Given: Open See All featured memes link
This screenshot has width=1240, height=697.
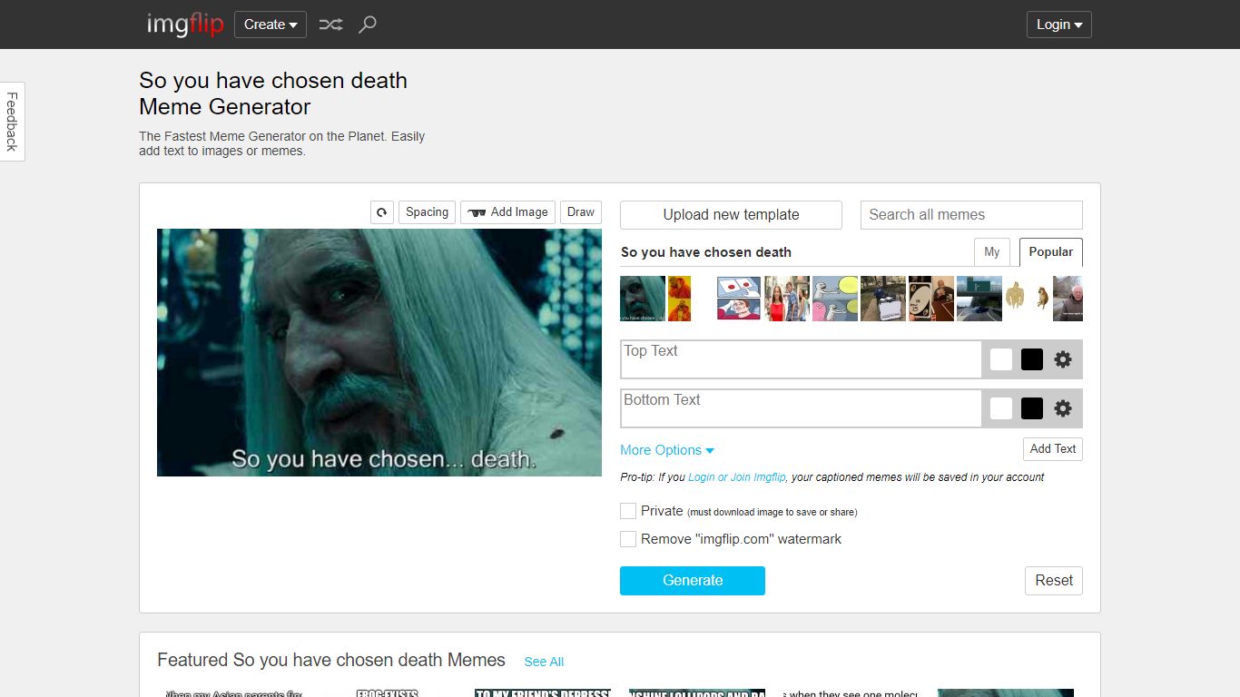Looking at the screenshot, I should coord(544,662).
